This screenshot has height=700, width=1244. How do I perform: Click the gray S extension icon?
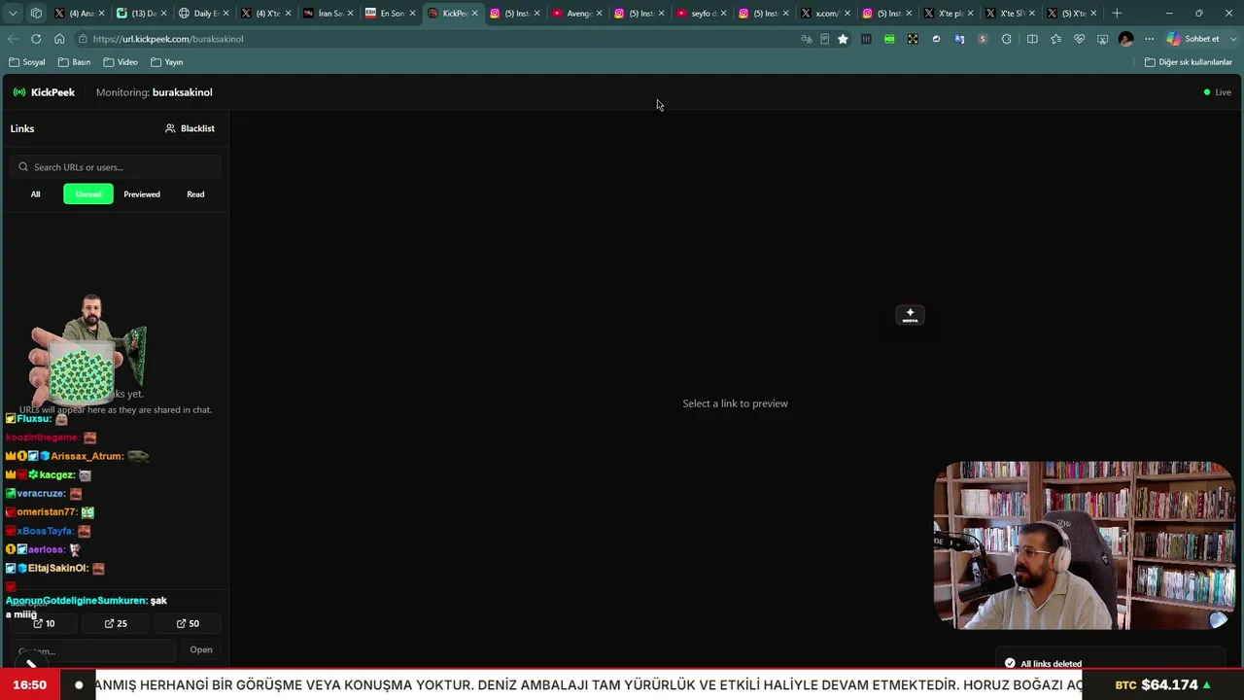coord(983,39)
